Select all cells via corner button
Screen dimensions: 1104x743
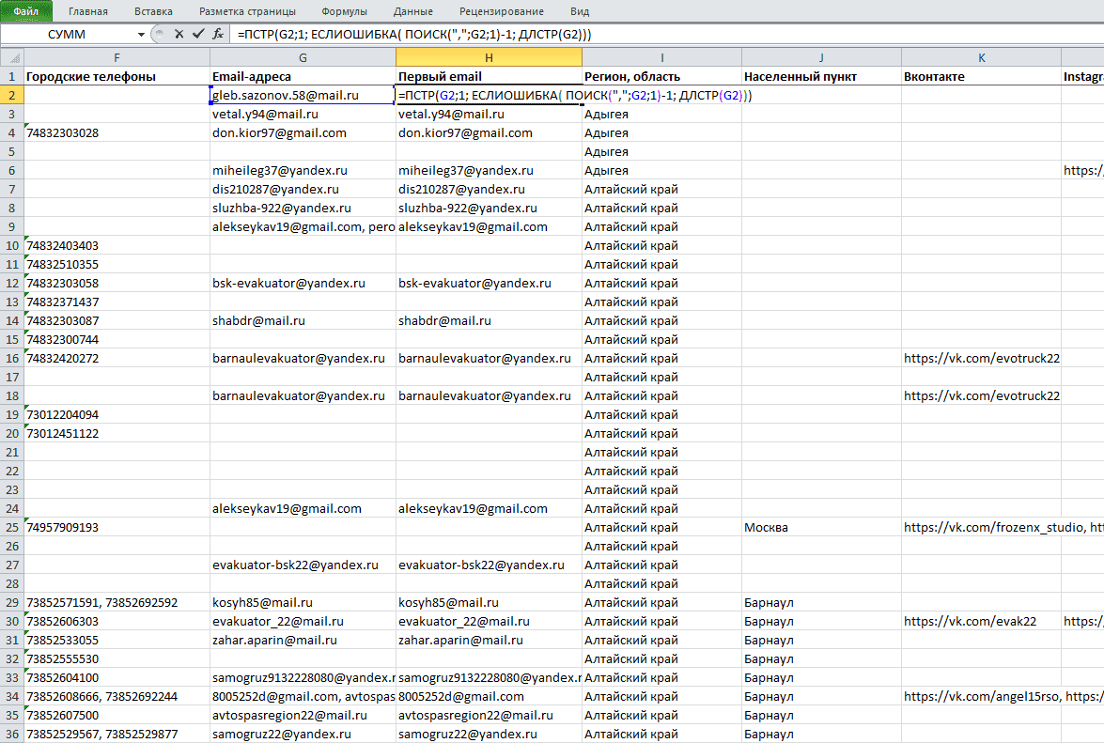[12, 57]
